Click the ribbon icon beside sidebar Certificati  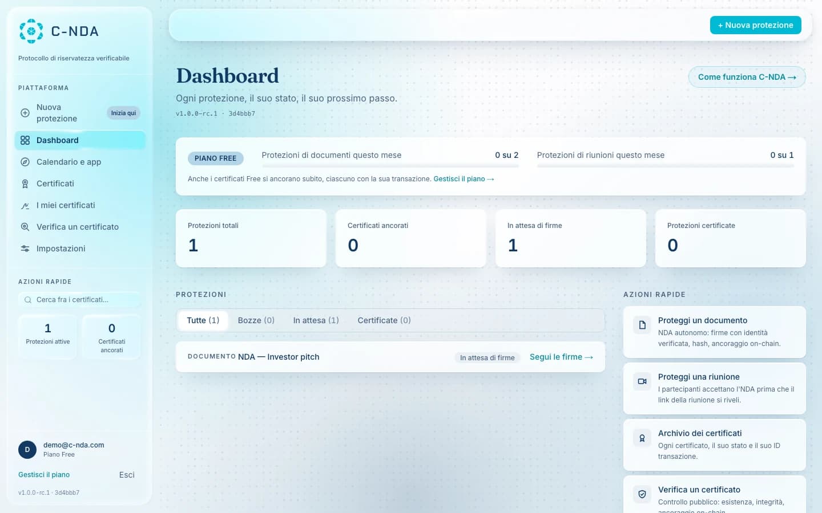click(25, 184)
